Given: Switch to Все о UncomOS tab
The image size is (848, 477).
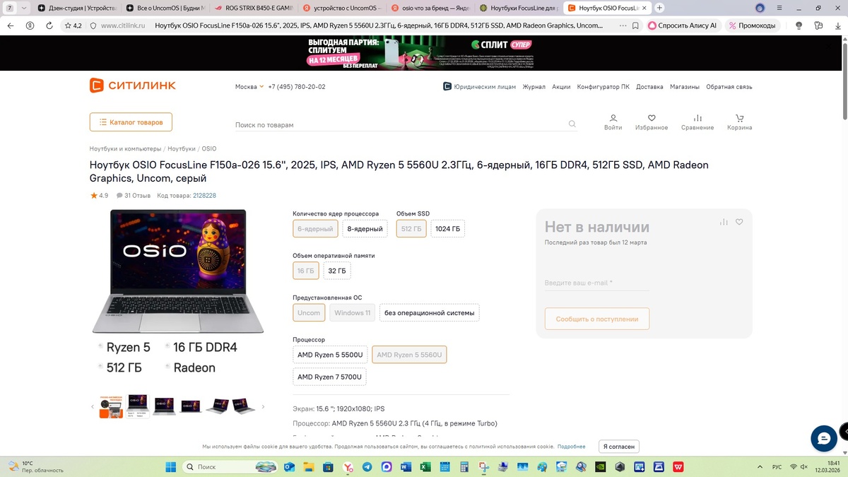Looking at the screenshot, I should tap(165, 8).
